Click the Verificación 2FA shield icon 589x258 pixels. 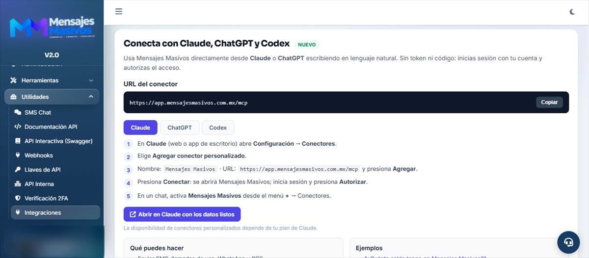tap(18, 198)
